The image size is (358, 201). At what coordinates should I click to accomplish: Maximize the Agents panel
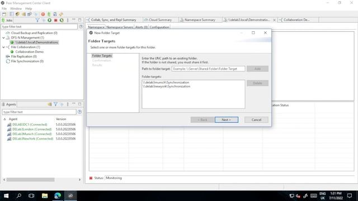click(x=79, y=104)
